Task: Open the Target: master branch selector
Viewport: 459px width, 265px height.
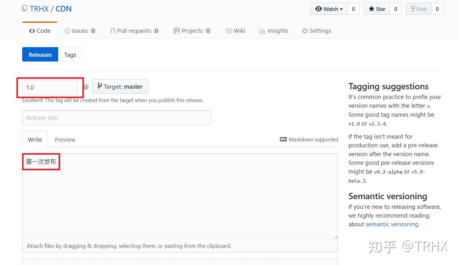Action: [120, 86]
